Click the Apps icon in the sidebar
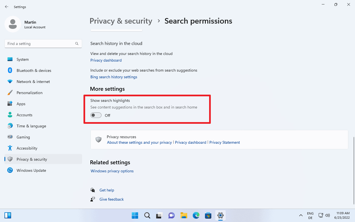The width and height of the screenshot is (355, 222). tap(10, 104)
